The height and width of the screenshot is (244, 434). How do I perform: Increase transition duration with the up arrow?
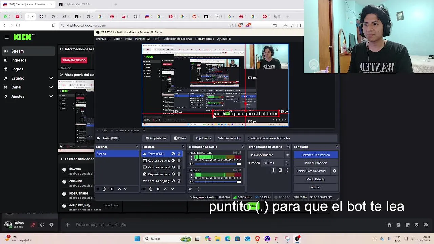point(287,162)
